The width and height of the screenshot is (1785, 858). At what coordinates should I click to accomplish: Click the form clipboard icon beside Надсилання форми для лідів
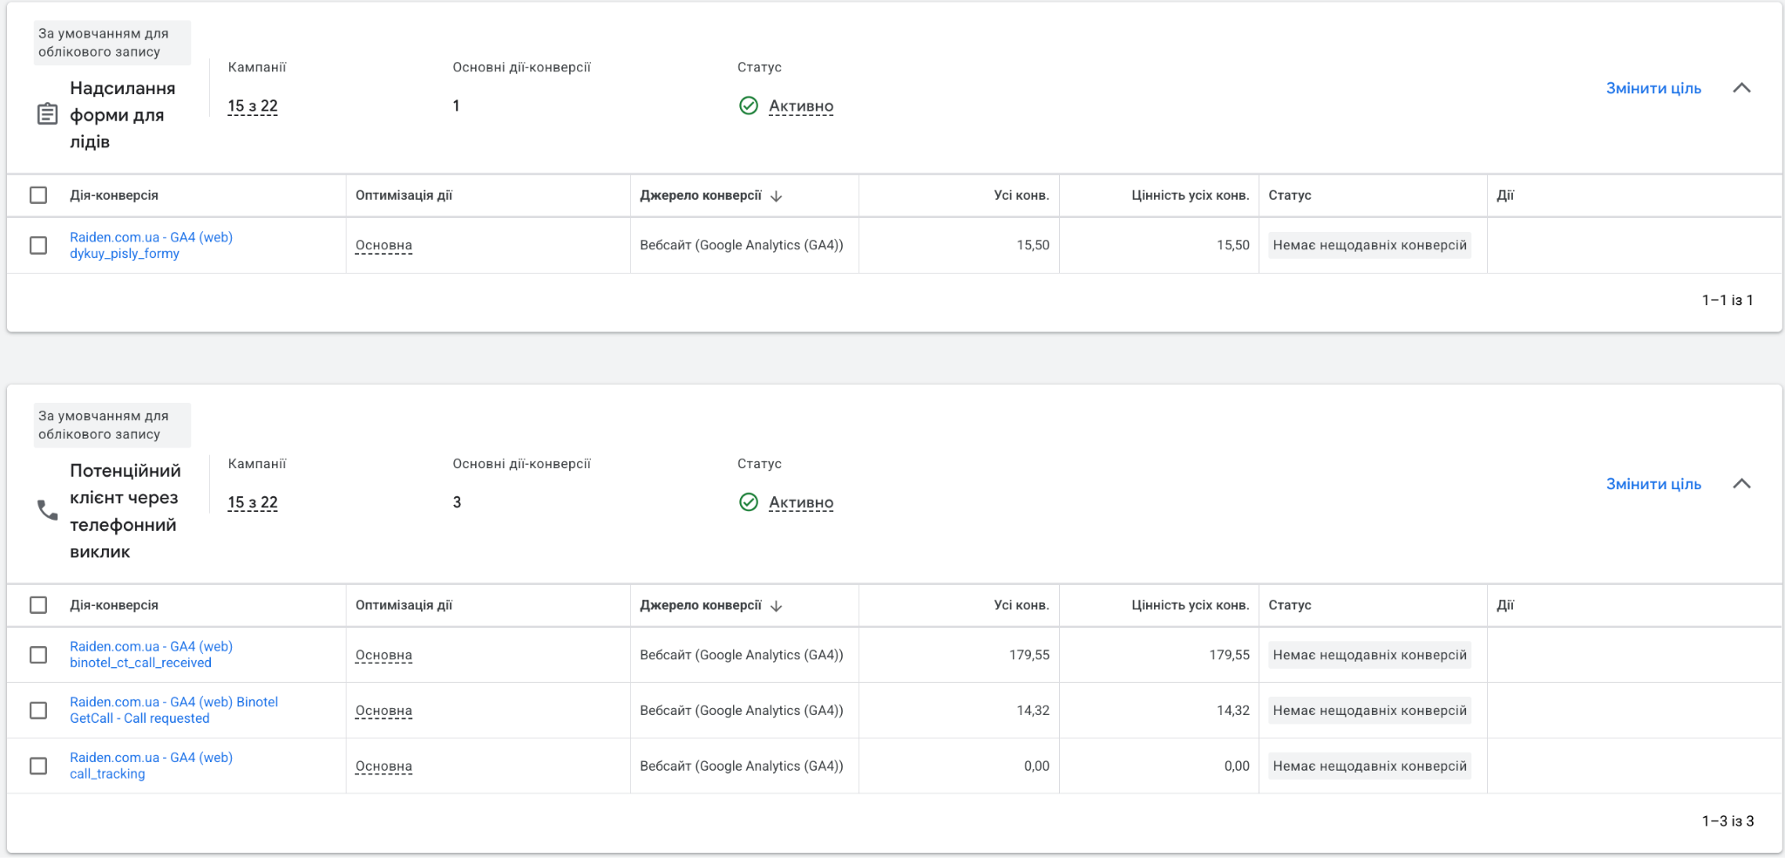(47, 114)
